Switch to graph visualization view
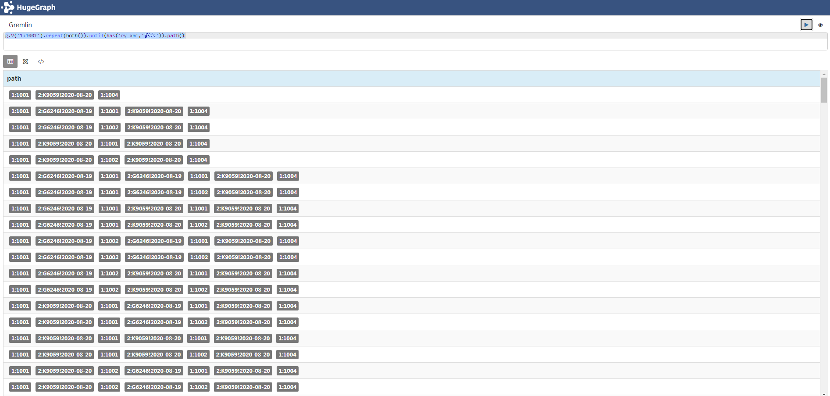This screenshot has width=830, height=396. [x=25, y=61]
